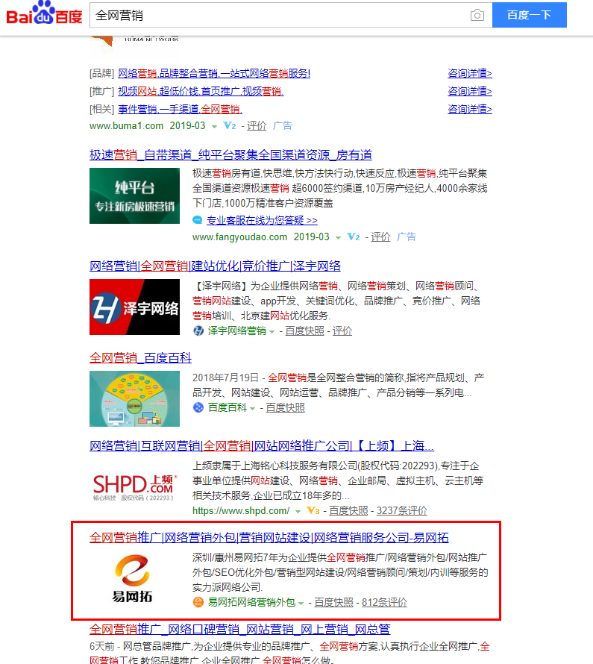Viewport: 593px width, 664px height.
Task: Expand dropdown arrow beside 百度百科
Action: (253, 409)
